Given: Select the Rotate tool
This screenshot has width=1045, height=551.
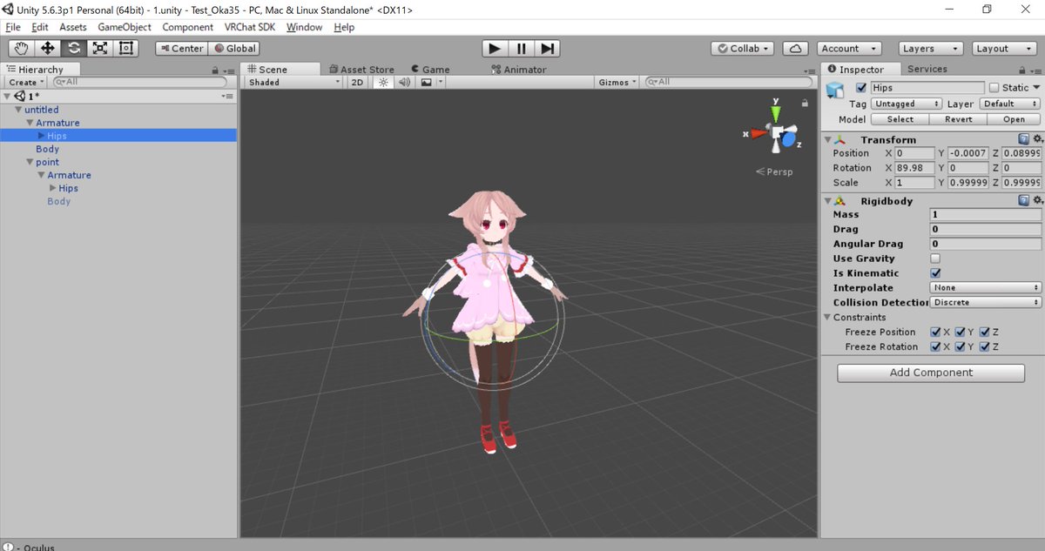Looking at the screenshot, I should pyautogui.click(x=73, y=48).
